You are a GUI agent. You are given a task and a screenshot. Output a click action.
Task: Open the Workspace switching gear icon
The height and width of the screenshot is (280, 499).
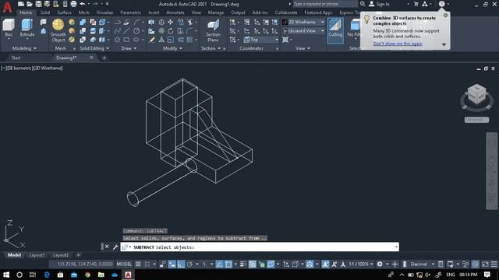pos(380,264)
